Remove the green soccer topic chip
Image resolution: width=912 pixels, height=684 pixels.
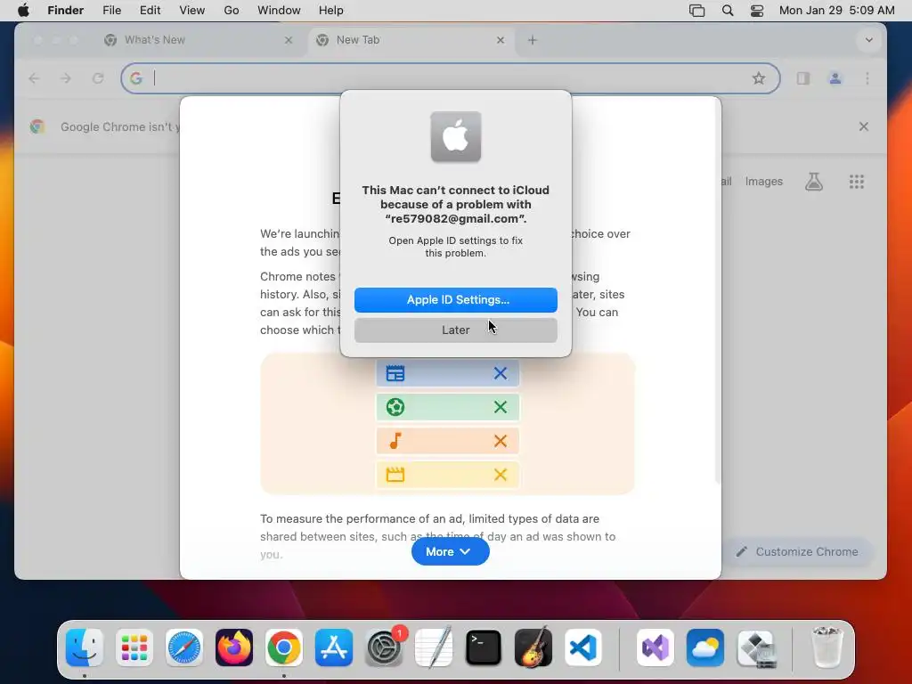pos(501,407)
